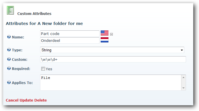Click the Applies To scrollbar up arrow
Viewport: 199px width, 111px height.
[183, 77]
